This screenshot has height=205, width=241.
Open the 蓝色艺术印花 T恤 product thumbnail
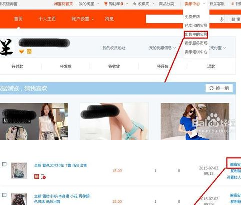tap(19, 171)
